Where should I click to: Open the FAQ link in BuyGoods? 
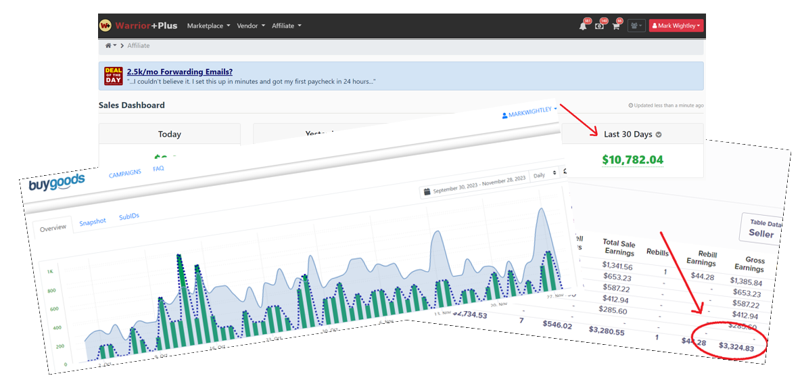coord(158,168)
